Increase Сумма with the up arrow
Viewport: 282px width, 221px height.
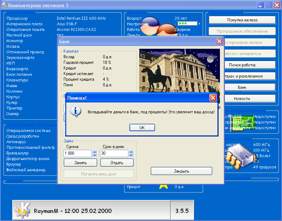point(95,152)
